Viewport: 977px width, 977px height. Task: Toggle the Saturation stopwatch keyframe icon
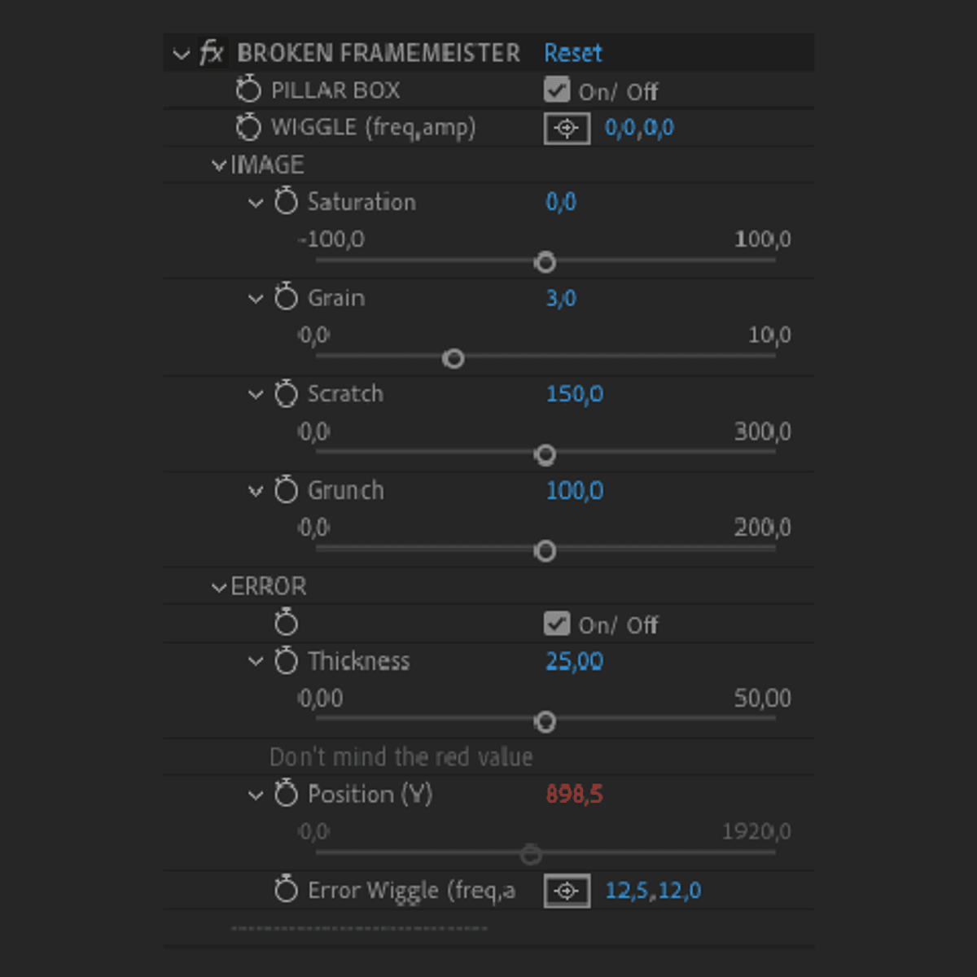coord(286,201)
